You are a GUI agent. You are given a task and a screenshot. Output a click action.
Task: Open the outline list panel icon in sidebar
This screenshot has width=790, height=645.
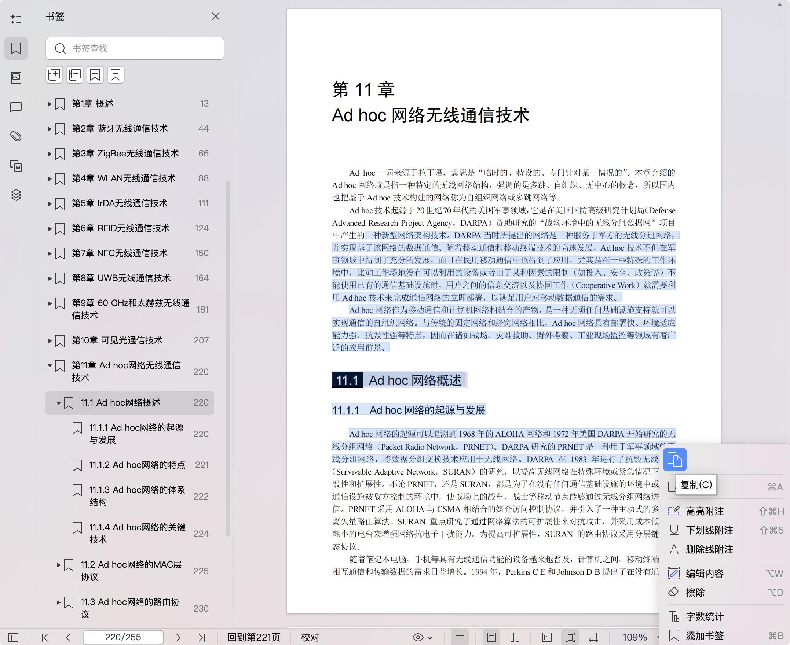pos(16,19)
